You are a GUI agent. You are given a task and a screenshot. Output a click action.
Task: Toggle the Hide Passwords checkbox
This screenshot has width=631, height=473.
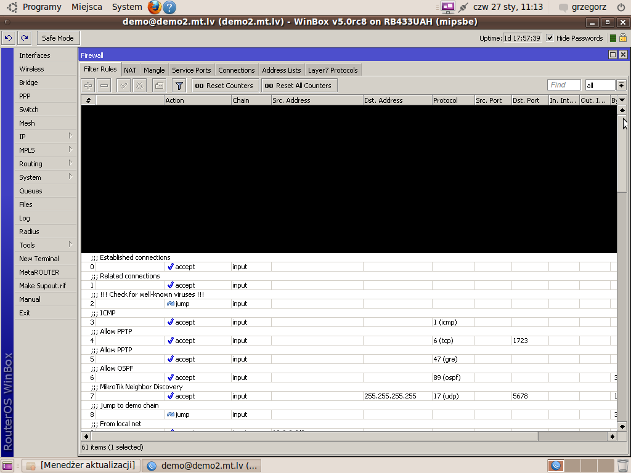coord(550,38)
